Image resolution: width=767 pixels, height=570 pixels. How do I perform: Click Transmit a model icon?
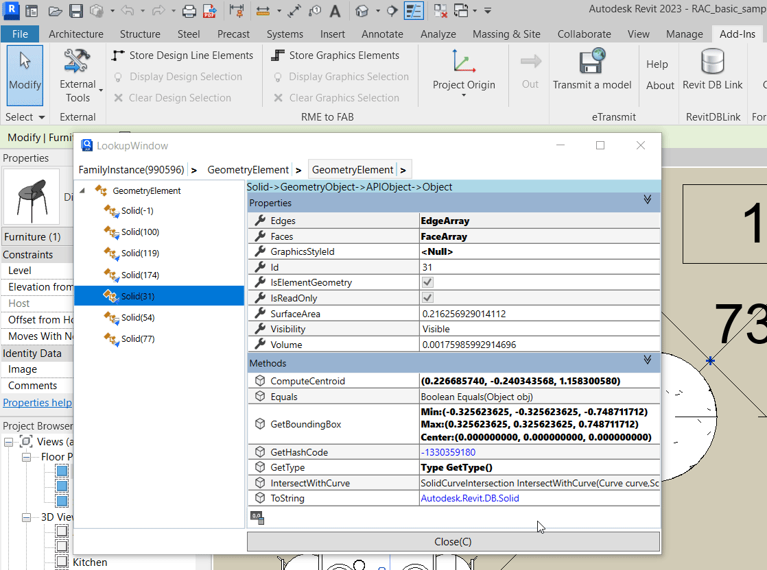592,61
